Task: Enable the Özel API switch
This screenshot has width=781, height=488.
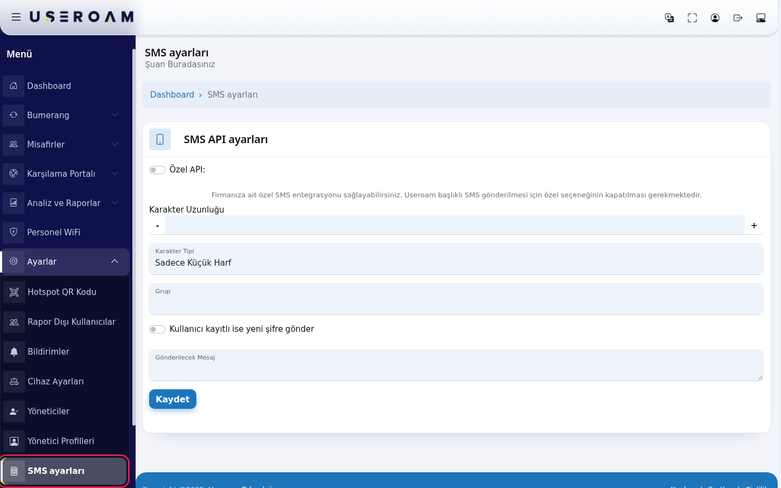Action: (x=157, y=170)
